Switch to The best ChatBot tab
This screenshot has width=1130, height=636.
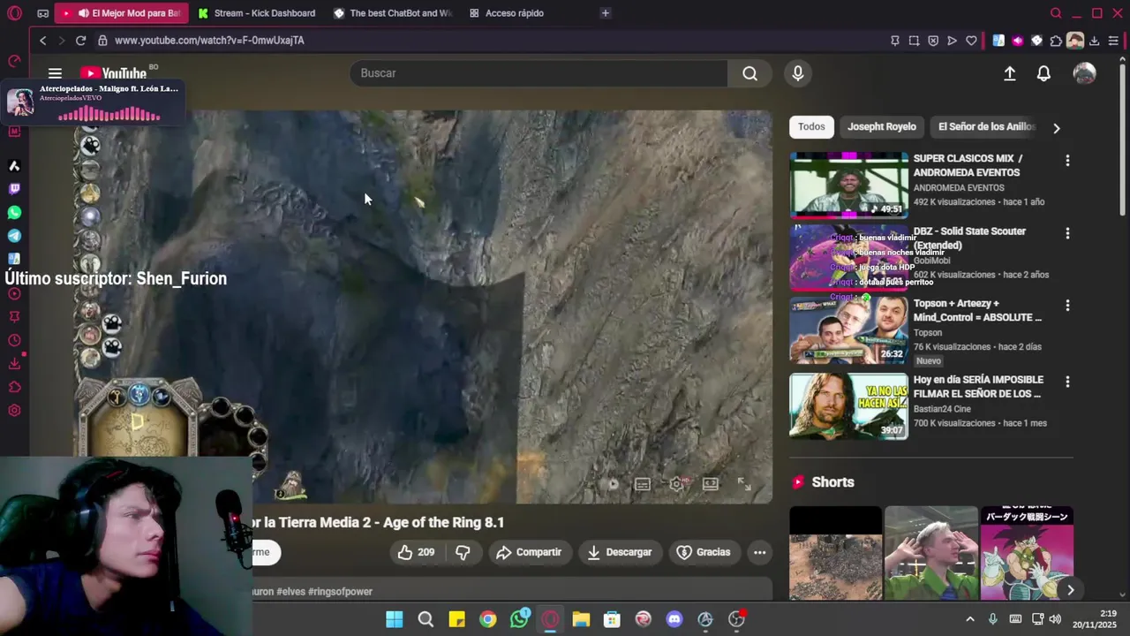(x=392, y=13)
